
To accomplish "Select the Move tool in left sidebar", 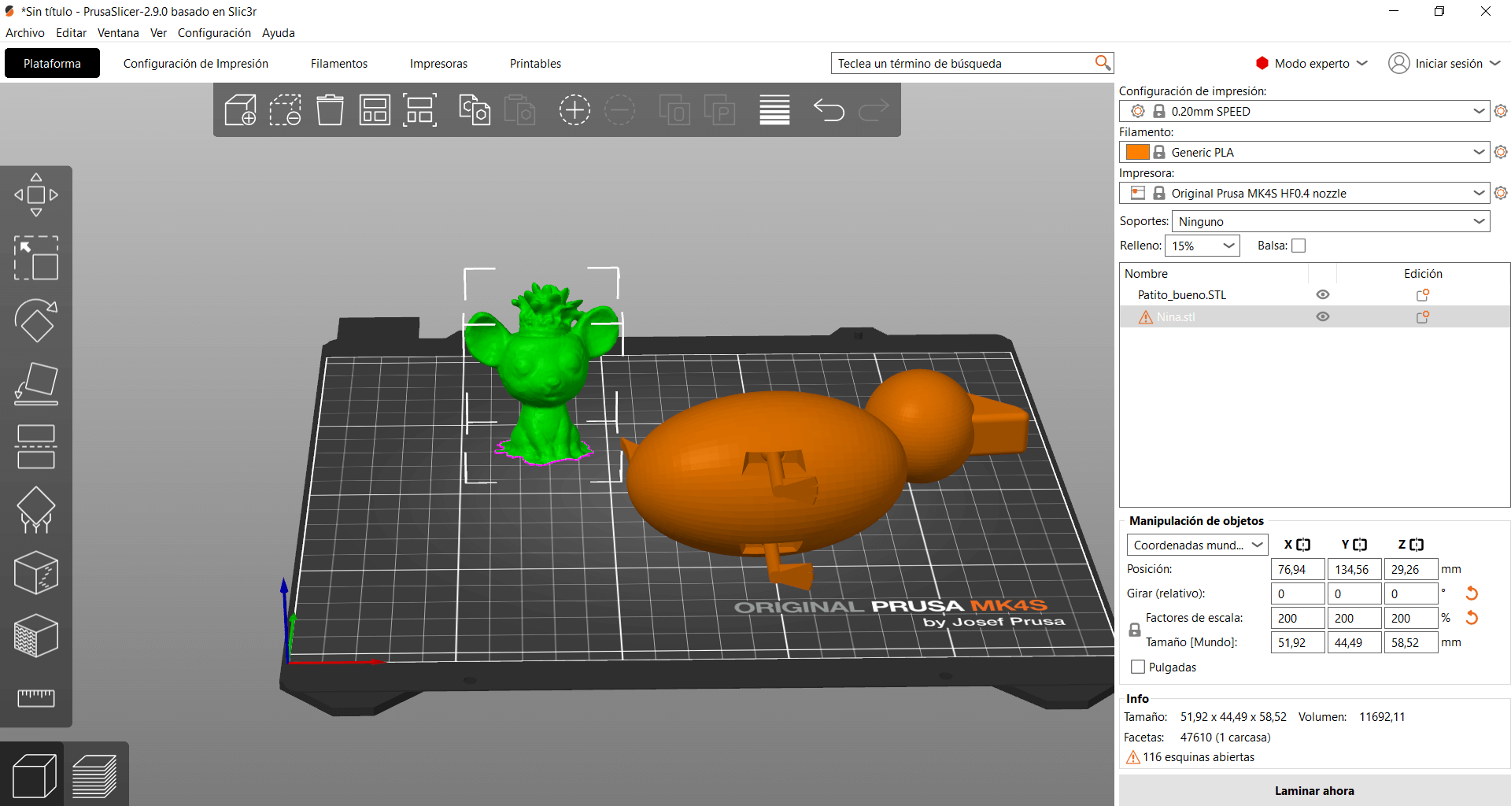I will click(36, 194).
